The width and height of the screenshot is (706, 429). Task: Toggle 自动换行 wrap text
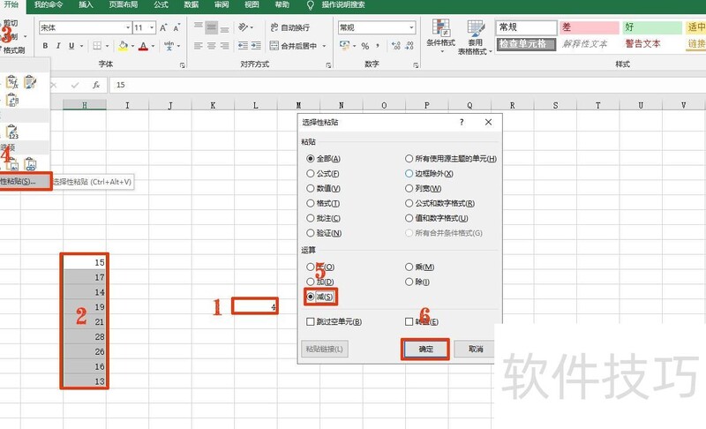(290, 27)
